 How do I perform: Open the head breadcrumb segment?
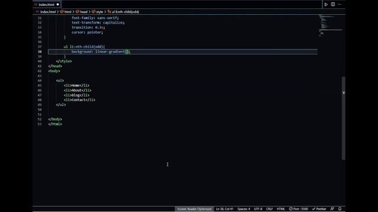(83, 12)
